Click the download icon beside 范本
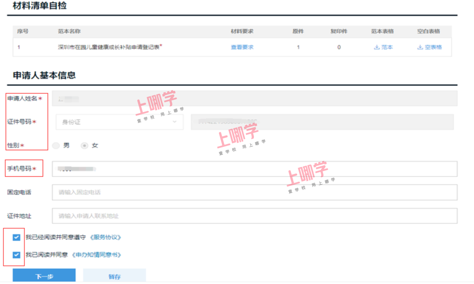This screenshot has height=284, width=474. click(x=376, y=47)
